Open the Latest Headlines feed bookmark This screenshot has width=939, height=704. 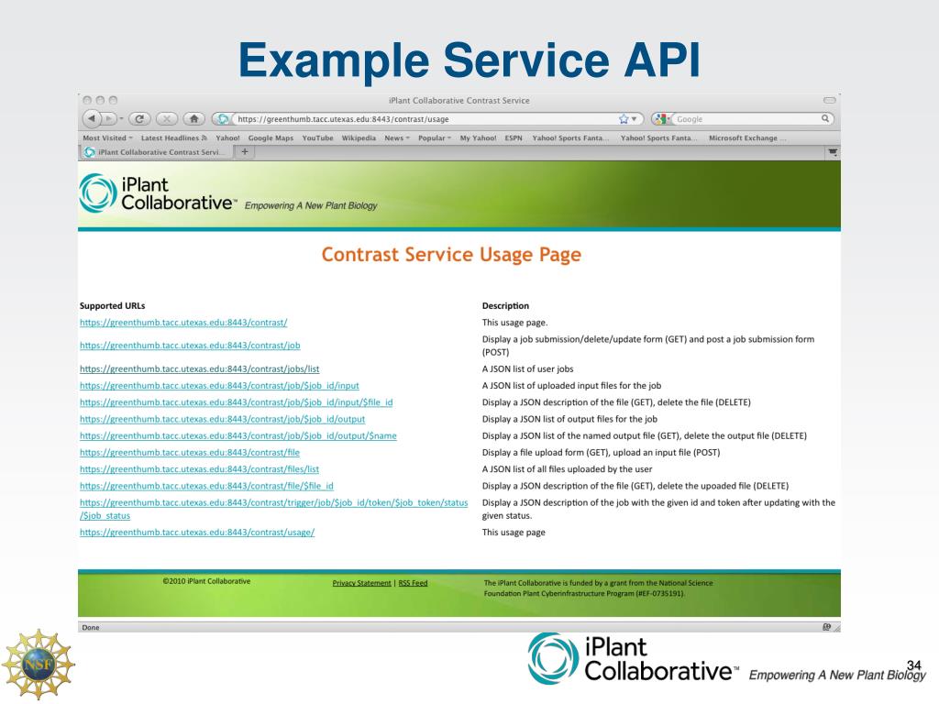(173, 137)
